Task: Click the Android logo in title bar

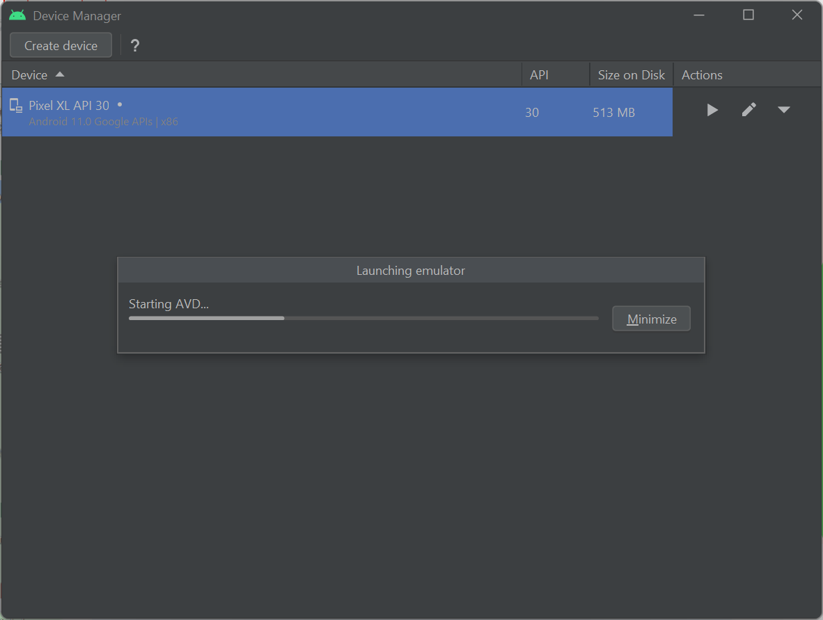Action: 17,16
